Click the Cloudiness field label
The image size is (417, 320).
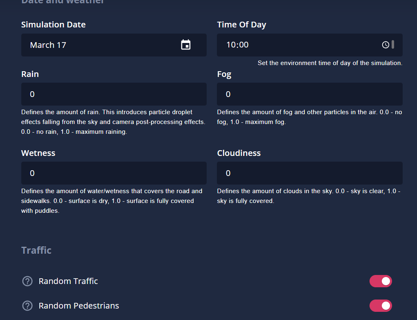pyautogui.click(x=239, y=153)
